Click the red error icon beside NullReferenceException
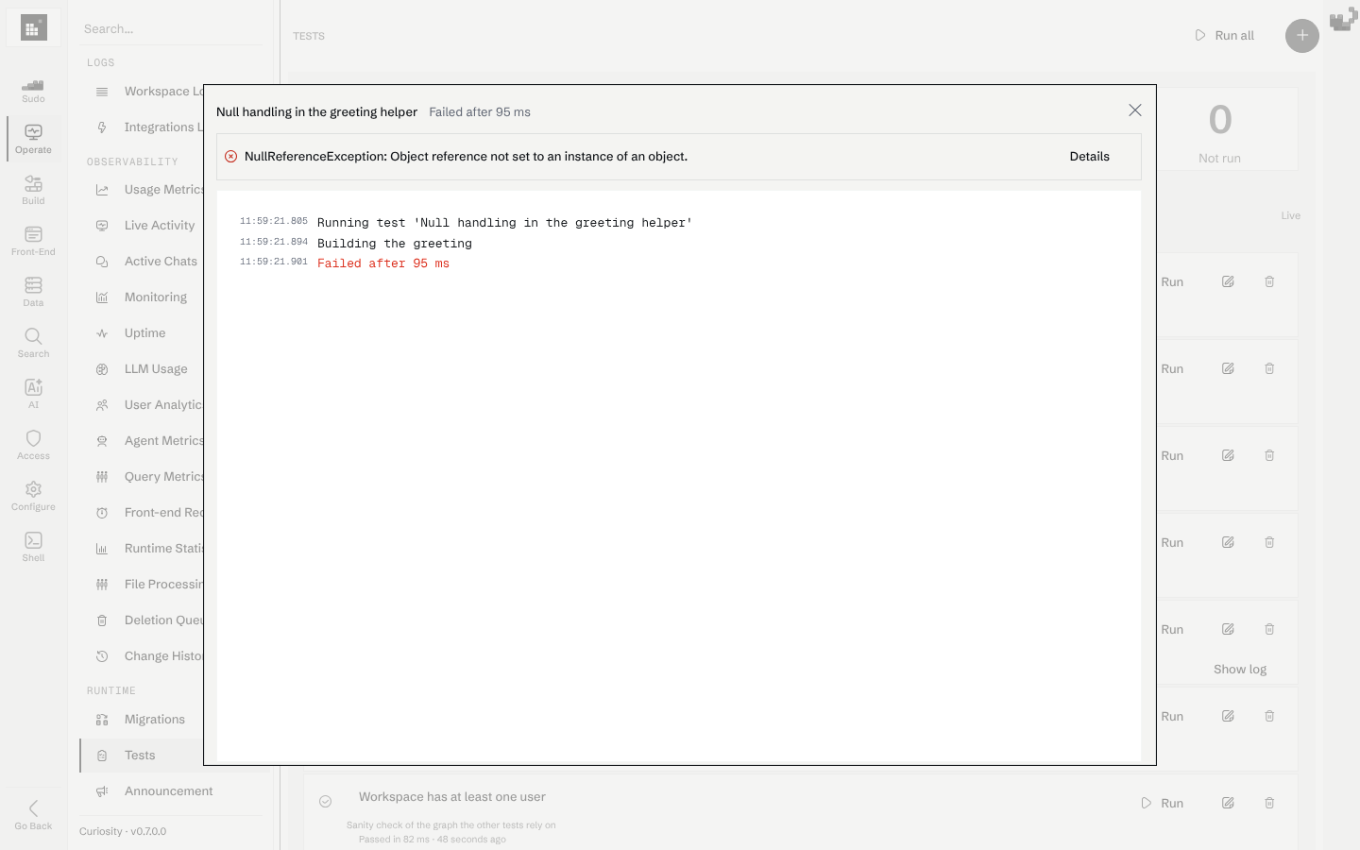The width and height of the screenshot is (1360, 850). pyautogui.click(x=230, y=157)
